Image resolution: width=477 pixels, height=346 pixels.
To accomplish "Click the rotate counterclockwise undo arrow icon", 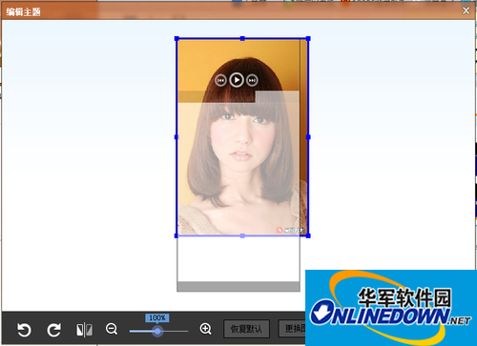I will (x=24, y=330).
